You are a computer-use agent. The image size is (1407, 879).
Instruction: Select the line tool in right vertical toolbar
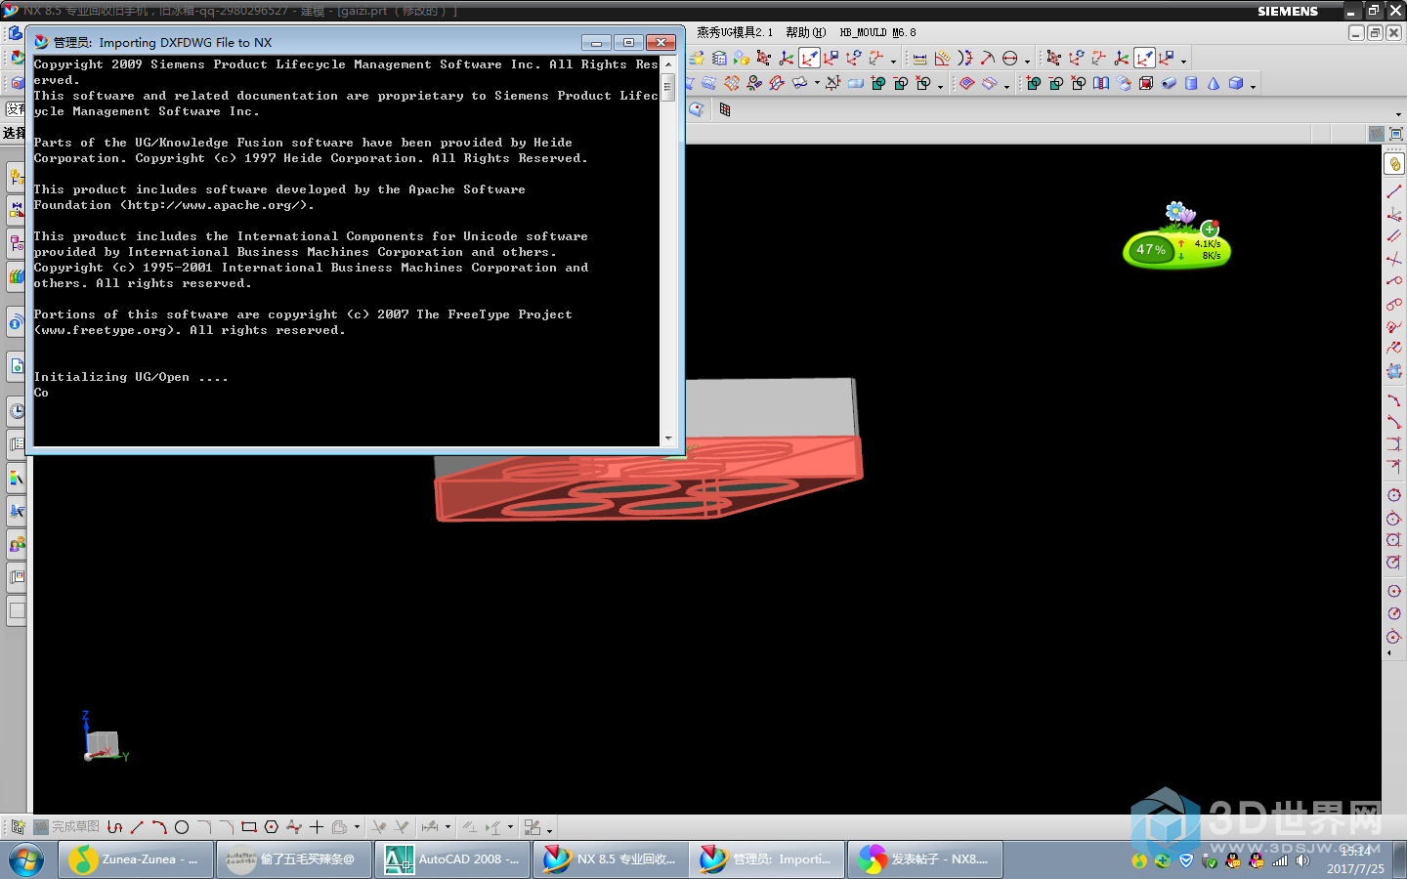point(1394,191)
